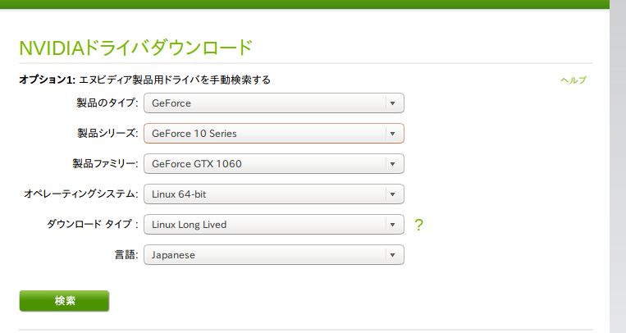Viewport: 626px width, 333px height.
Task: Open the ダウンロード タイプ dropdown showing Linux Long Lived
Action: click(x=274, y=225)
